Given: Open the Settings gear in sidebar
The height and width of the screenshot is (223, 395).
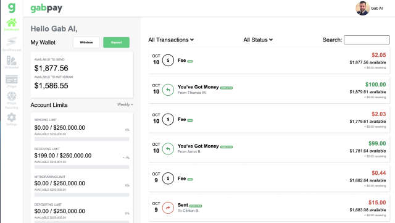Looking at the screenshot, I should point(12,117).
